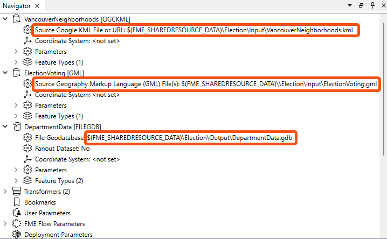The width and height of the screenshot is (387, 239).
Task: Click the coordinate system icon under ElectionVoting
Action: coord(27,94)
